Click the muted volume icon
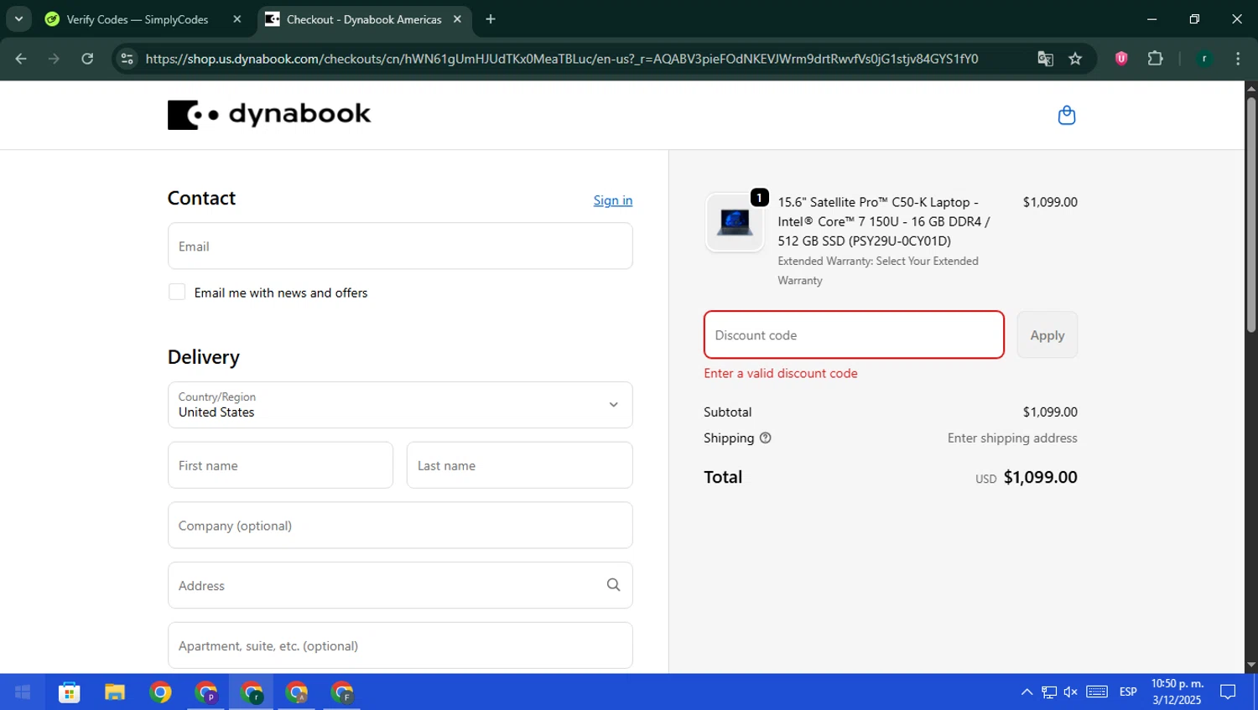 click(x=1071, y=692)
